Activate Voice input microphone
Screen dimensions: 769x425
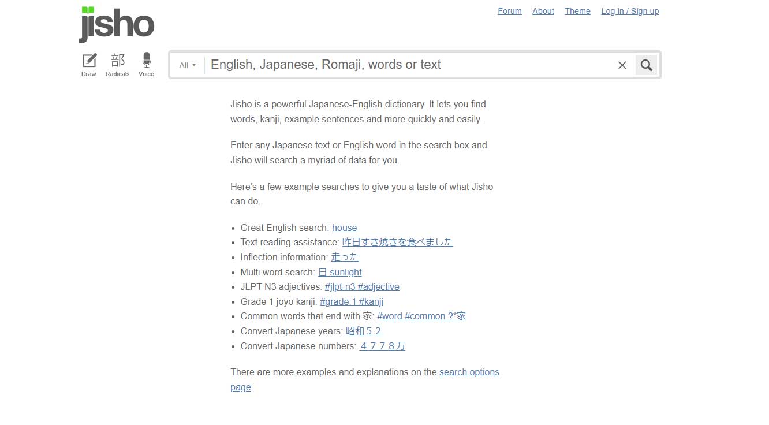[146, 65]
